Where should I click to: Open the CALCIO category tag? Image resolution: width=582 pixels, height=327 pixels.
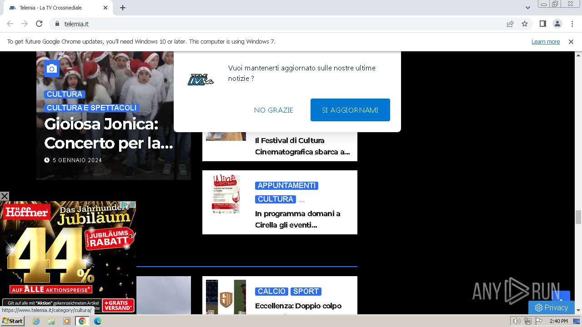(x=271, y=291)
